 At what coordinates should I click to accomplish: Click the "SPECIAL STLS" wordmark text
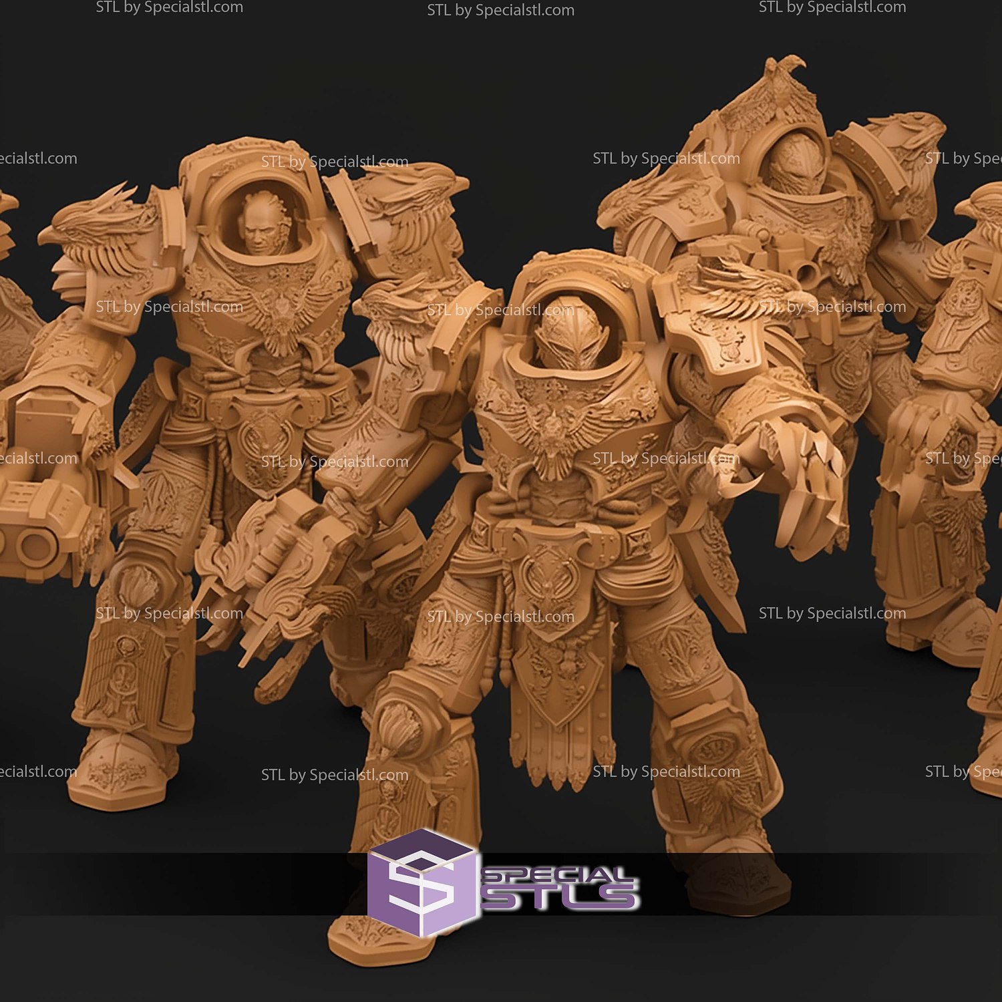(x=560, y=888)
